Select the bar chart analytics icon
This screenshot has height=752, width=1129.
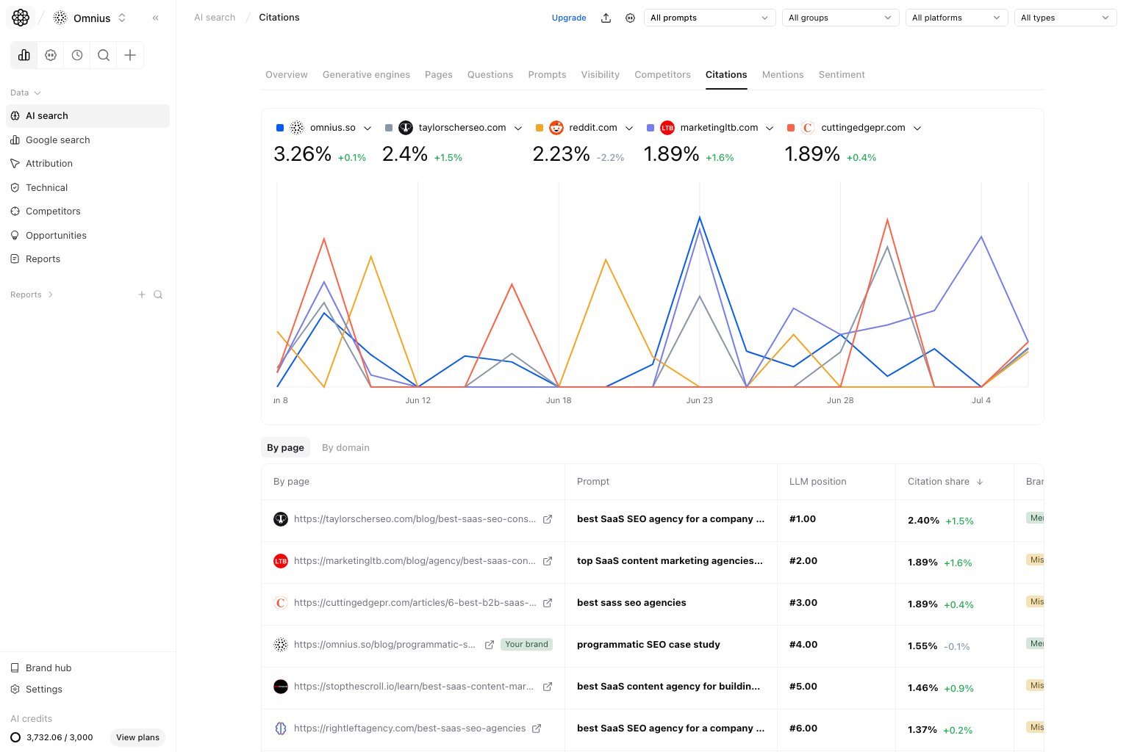pyautogui.click(x=24, y=55)
